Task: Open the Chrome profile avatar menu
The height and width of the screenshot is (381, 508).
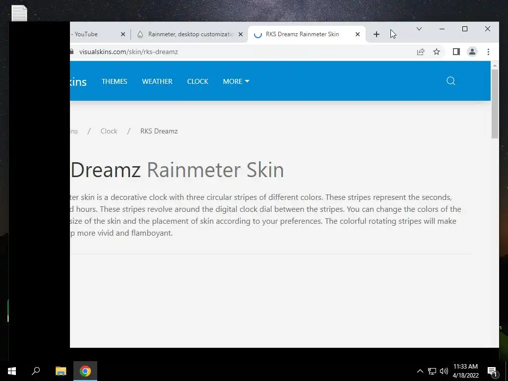Action: (x=472, y=52)
